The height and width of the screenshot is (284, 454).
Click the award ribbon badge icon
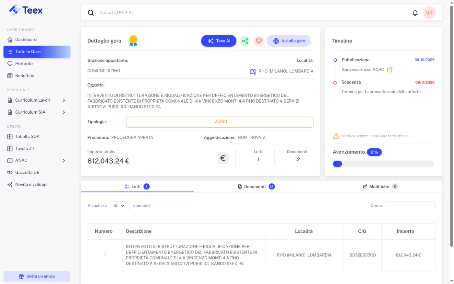133,41
